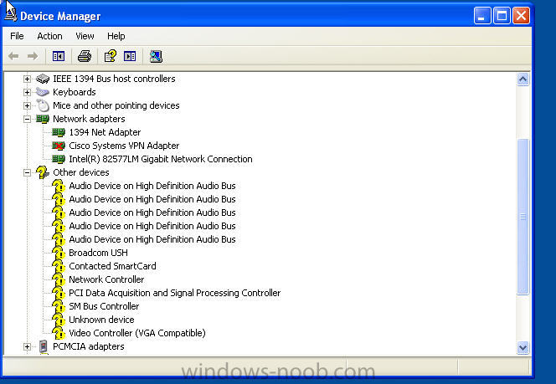
Task: Select the Network Controller entry
Action: [106, 280]
